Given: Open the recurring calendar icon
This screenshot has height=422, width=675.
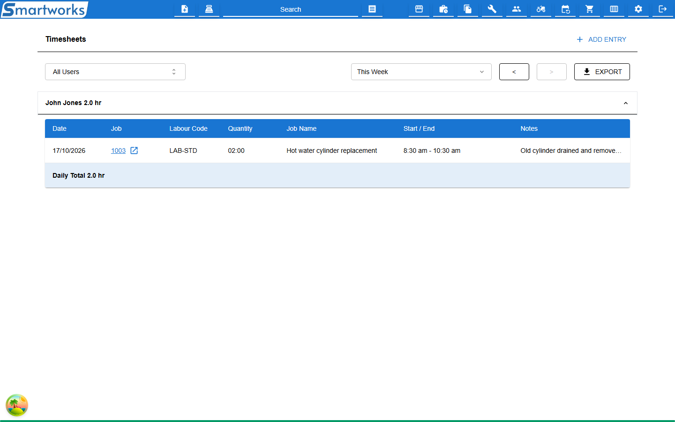Looking at the screenshot, I should pyautogui.click(x=565, y=9).
